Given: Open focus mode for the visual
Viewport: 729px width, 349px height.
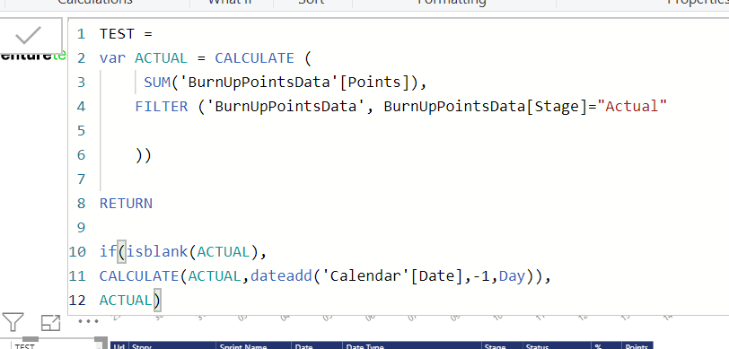Looking at the screenshot, I should 50,322.
